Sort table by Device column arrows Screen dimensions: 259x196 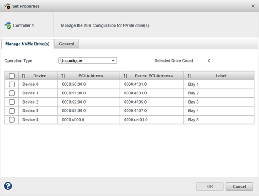click(x=24, y=76)
